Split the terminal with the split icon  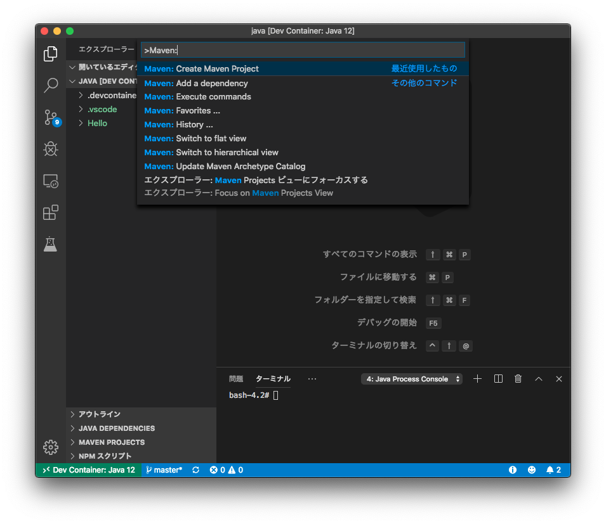tap(498, 379)
